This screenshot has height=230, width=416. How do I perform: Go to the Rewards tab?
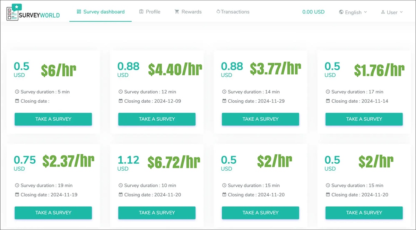(188, 12)
